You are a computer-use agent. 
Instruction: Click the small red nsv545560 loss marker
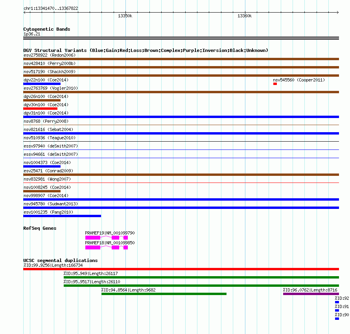275,84
